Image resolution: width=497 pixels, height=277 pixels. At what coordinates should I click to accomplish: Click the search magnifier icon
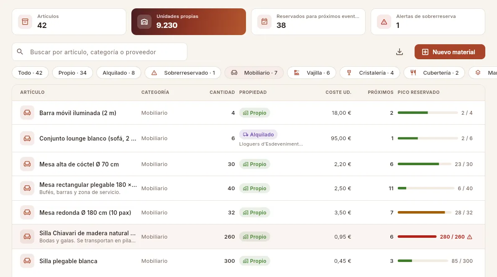(x=20, y=52)
